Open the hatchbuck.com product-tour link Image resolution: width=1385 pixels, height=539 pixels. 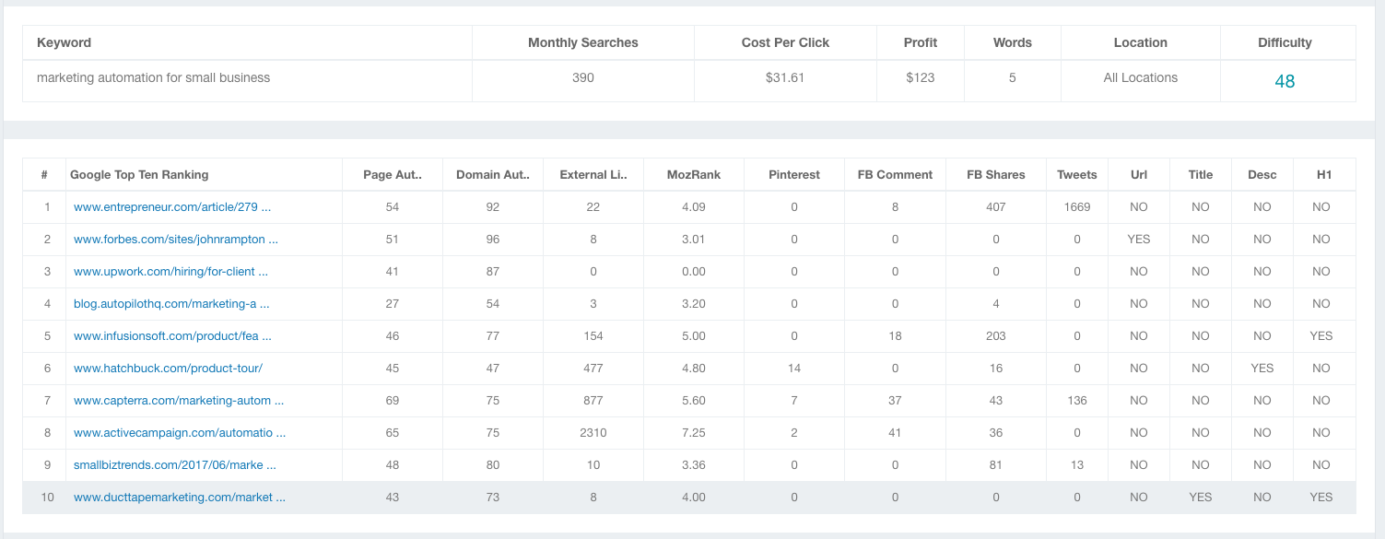(168, 369)
